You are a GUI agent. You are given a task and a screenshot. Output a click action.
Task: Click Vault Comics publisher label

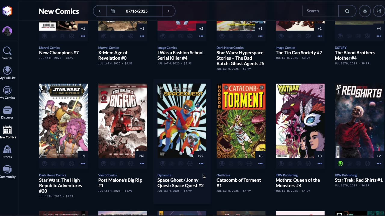click(107, 175)
